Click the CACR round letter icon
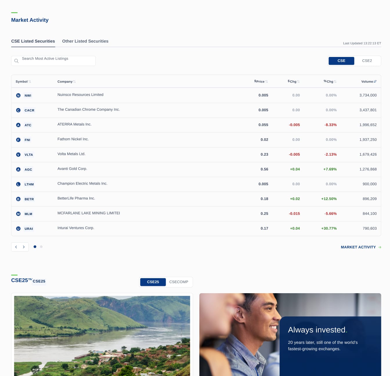This screenshot has width=390, height=376. (x=18, y=110)
